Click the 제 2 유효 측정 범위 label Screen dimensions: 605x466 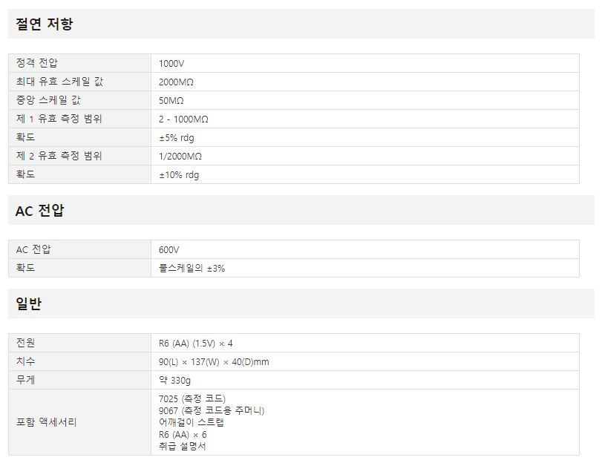(59, 156)
